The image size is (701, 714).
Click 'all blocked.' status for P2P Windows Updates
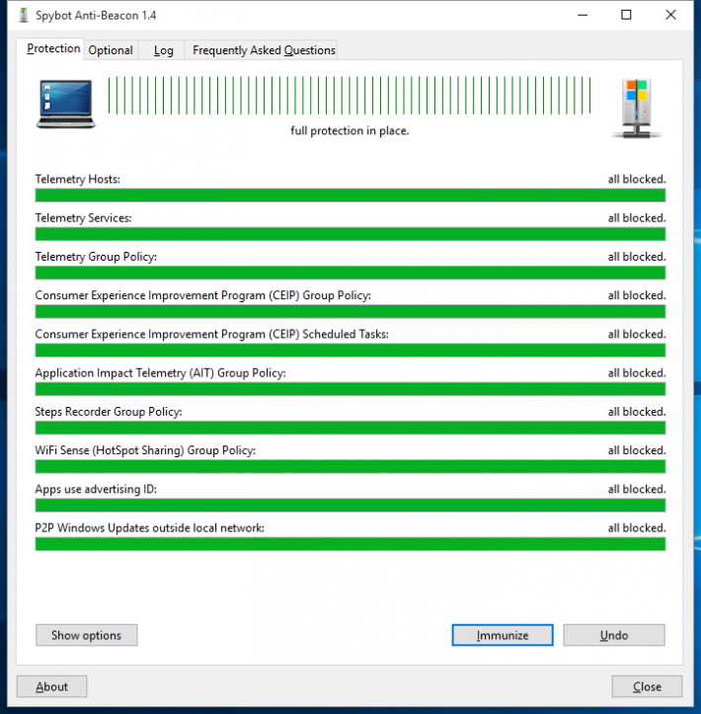(637, 527)
